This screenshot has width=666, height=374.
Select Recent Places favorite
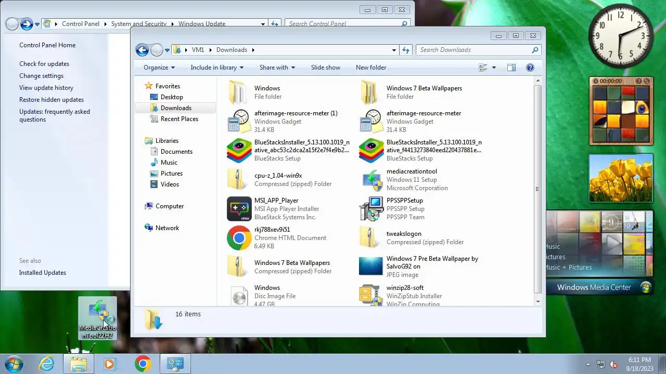coord(180,119)
